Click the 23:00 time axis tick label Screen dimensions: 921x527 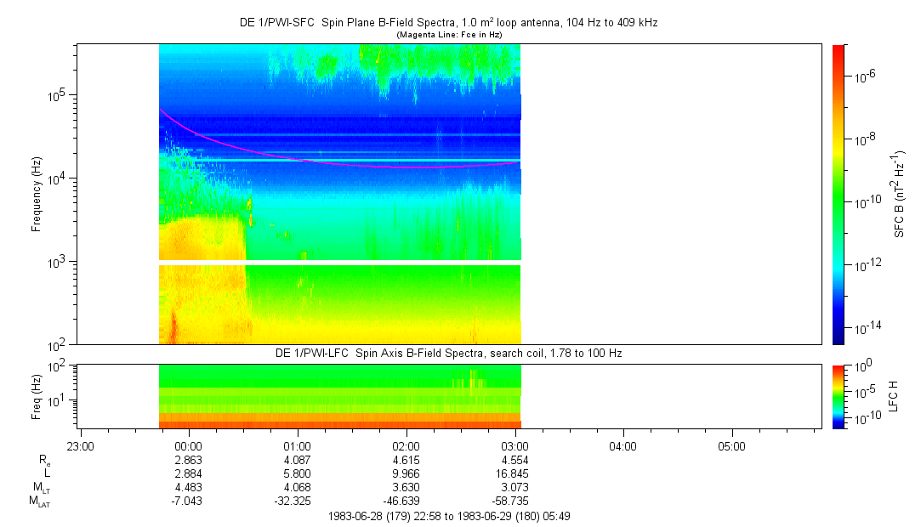(x=79, y=445)
